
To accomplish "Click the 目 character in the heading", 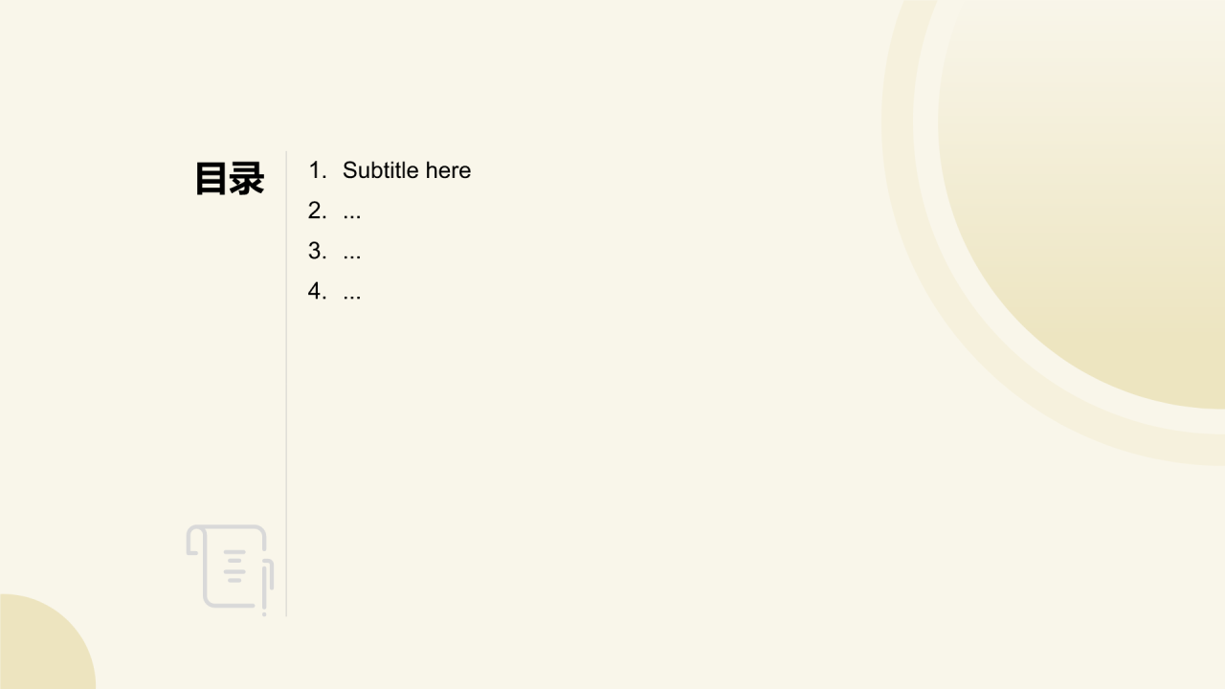I will click(x=212, y=179).
